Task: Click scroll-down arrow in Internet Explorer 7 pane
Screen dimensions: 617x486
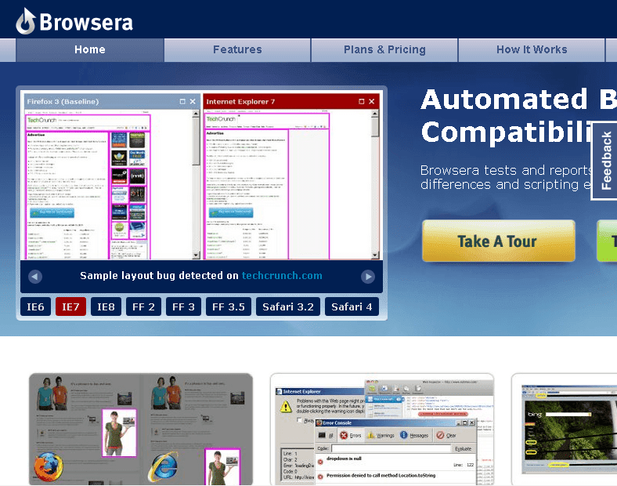Action: tap(375, 256)
